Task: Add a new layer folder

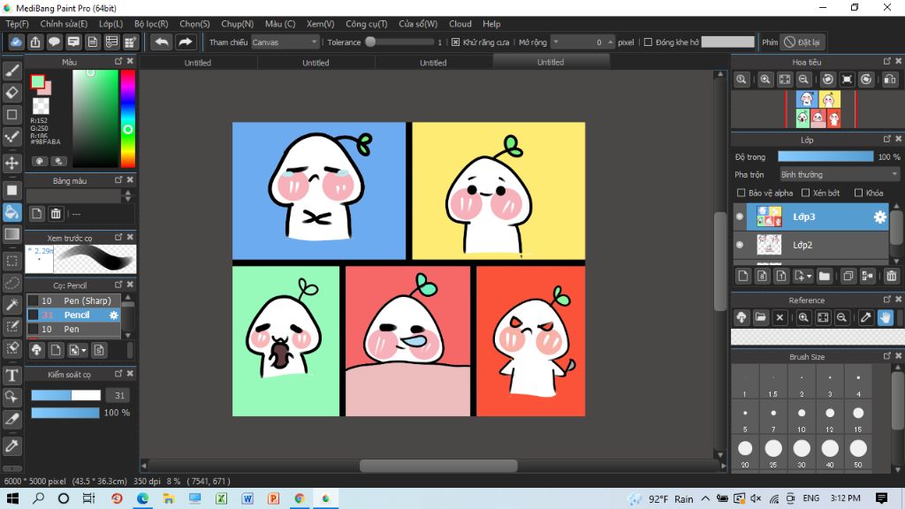Action: pyautogui.click(x=825, y=276)
